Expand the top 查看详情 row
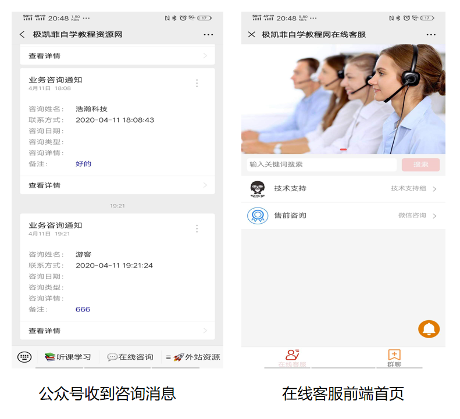This screenshot has height=419, width=460. tap(117, 56)
